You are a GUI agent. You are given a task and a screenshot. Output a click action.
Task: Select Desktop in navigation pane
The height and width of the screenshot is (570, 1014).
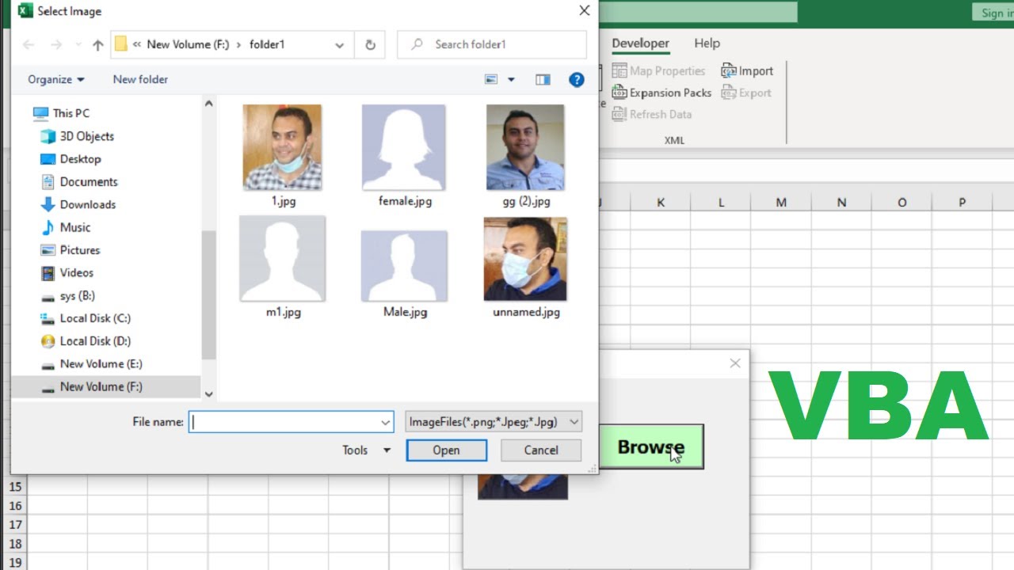pyautogui.click(x=71, y=159)
